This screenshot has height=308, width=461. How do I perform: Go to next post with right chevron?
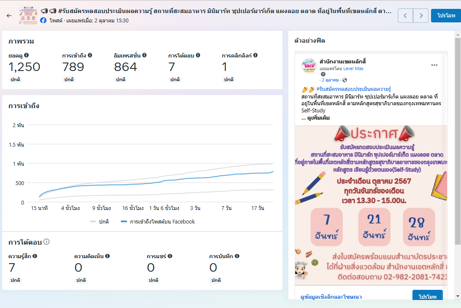(420, 16)
